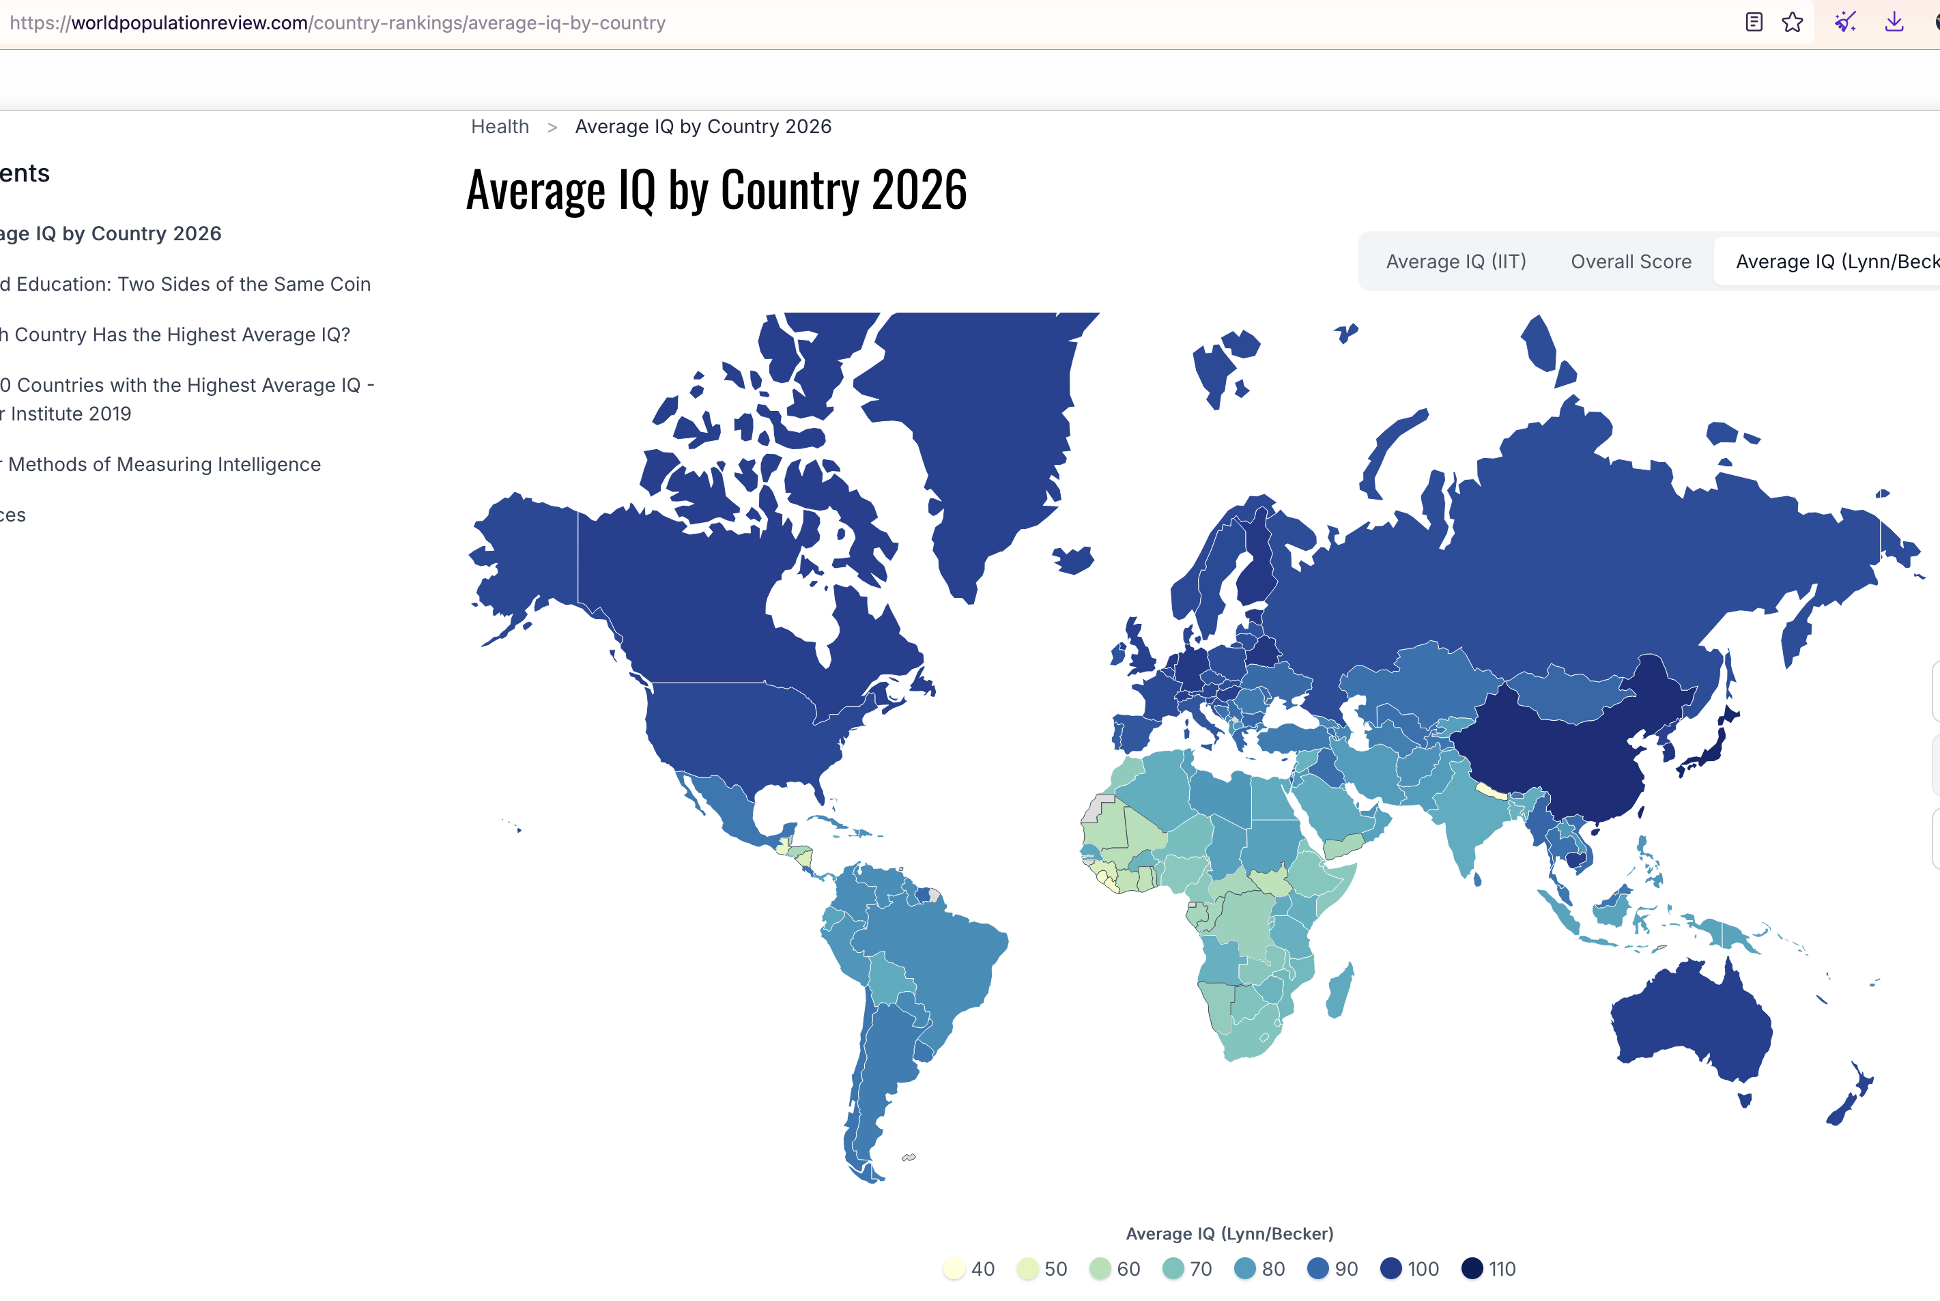Viewport: 1940px width, 1301px height.
Task: Select the Average IQ (Lynn/Becker) tab
Action: pos(1834,261)
